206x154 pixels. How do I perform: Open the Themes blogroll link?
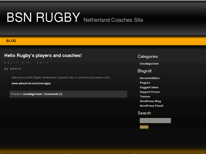(145, 97)
